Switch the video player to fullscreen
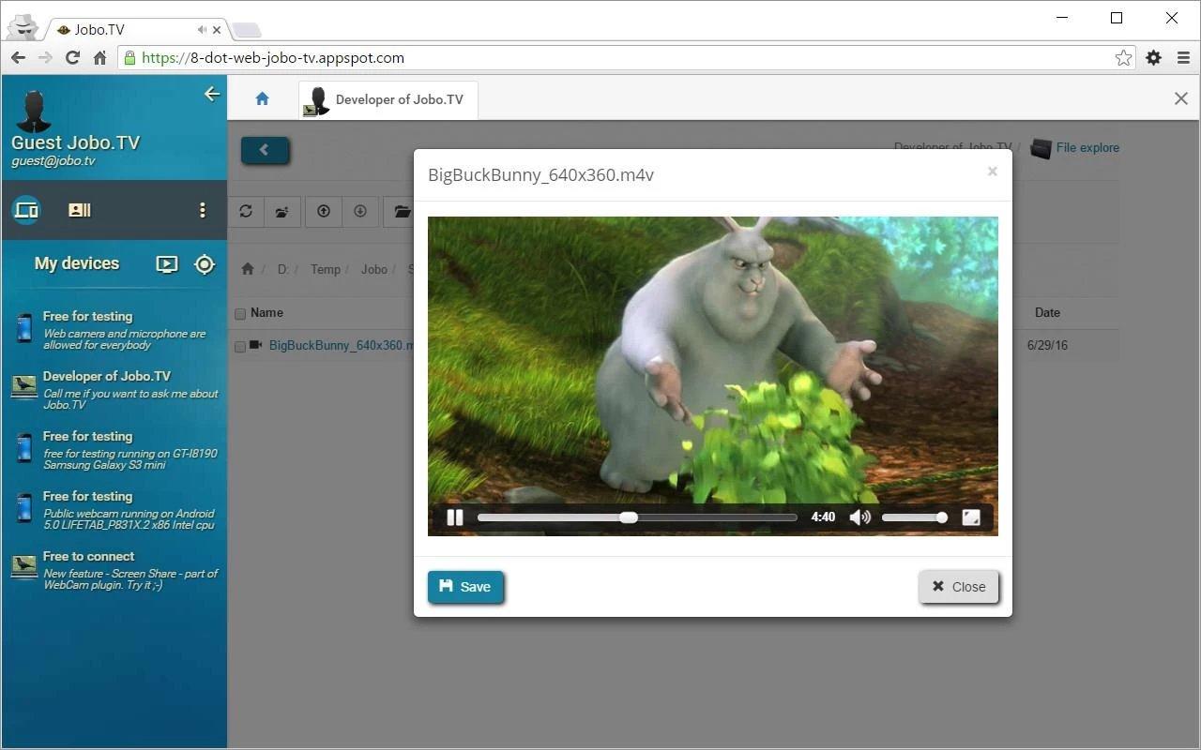1201x750 pixels. click(x=971, y=517)
